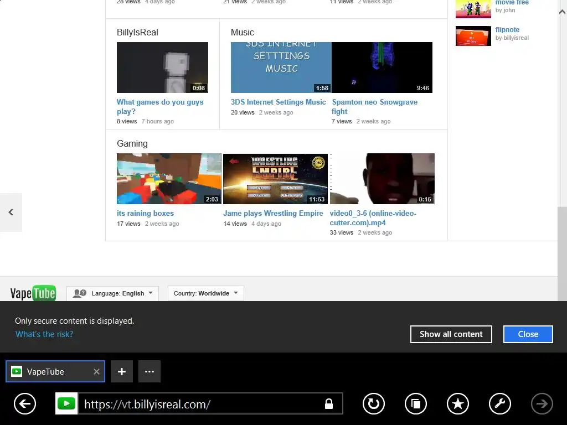The width and height of the screenshot is (567, 425).
Task: Open the Language: English dropdown
Action: [112, 293]
